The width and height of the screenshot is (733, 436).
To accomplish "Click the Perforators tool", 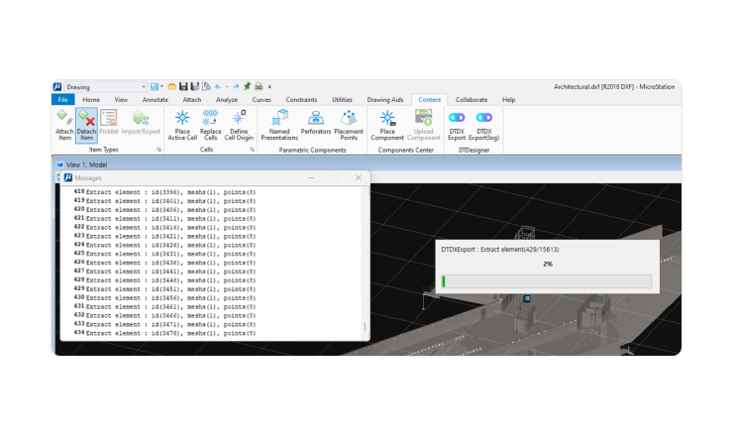I will pyautogui.click(x=316, y=123).
